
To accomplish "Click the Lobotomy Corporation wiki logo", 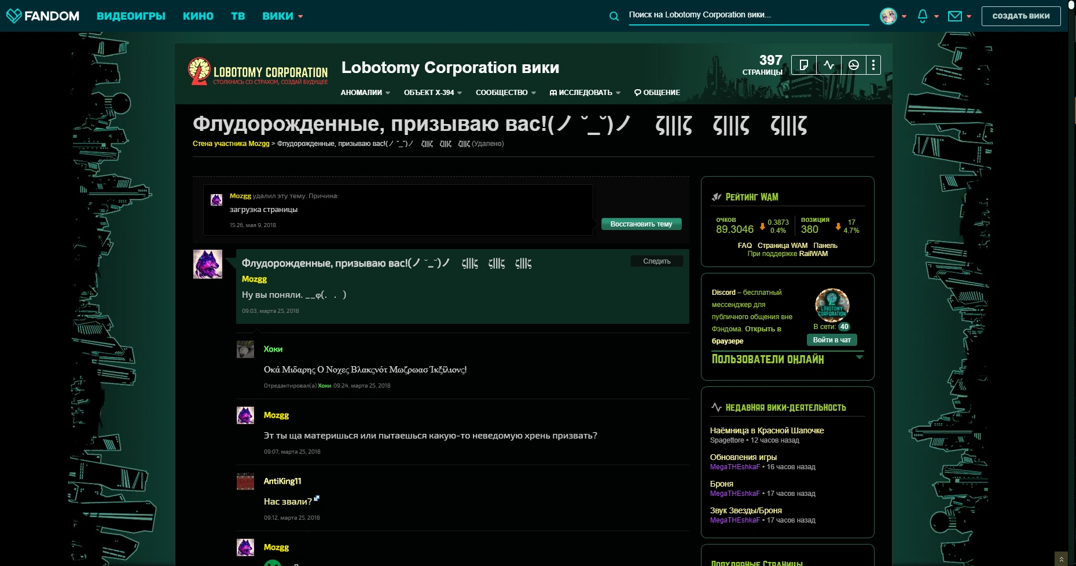I will pos(258,71).
